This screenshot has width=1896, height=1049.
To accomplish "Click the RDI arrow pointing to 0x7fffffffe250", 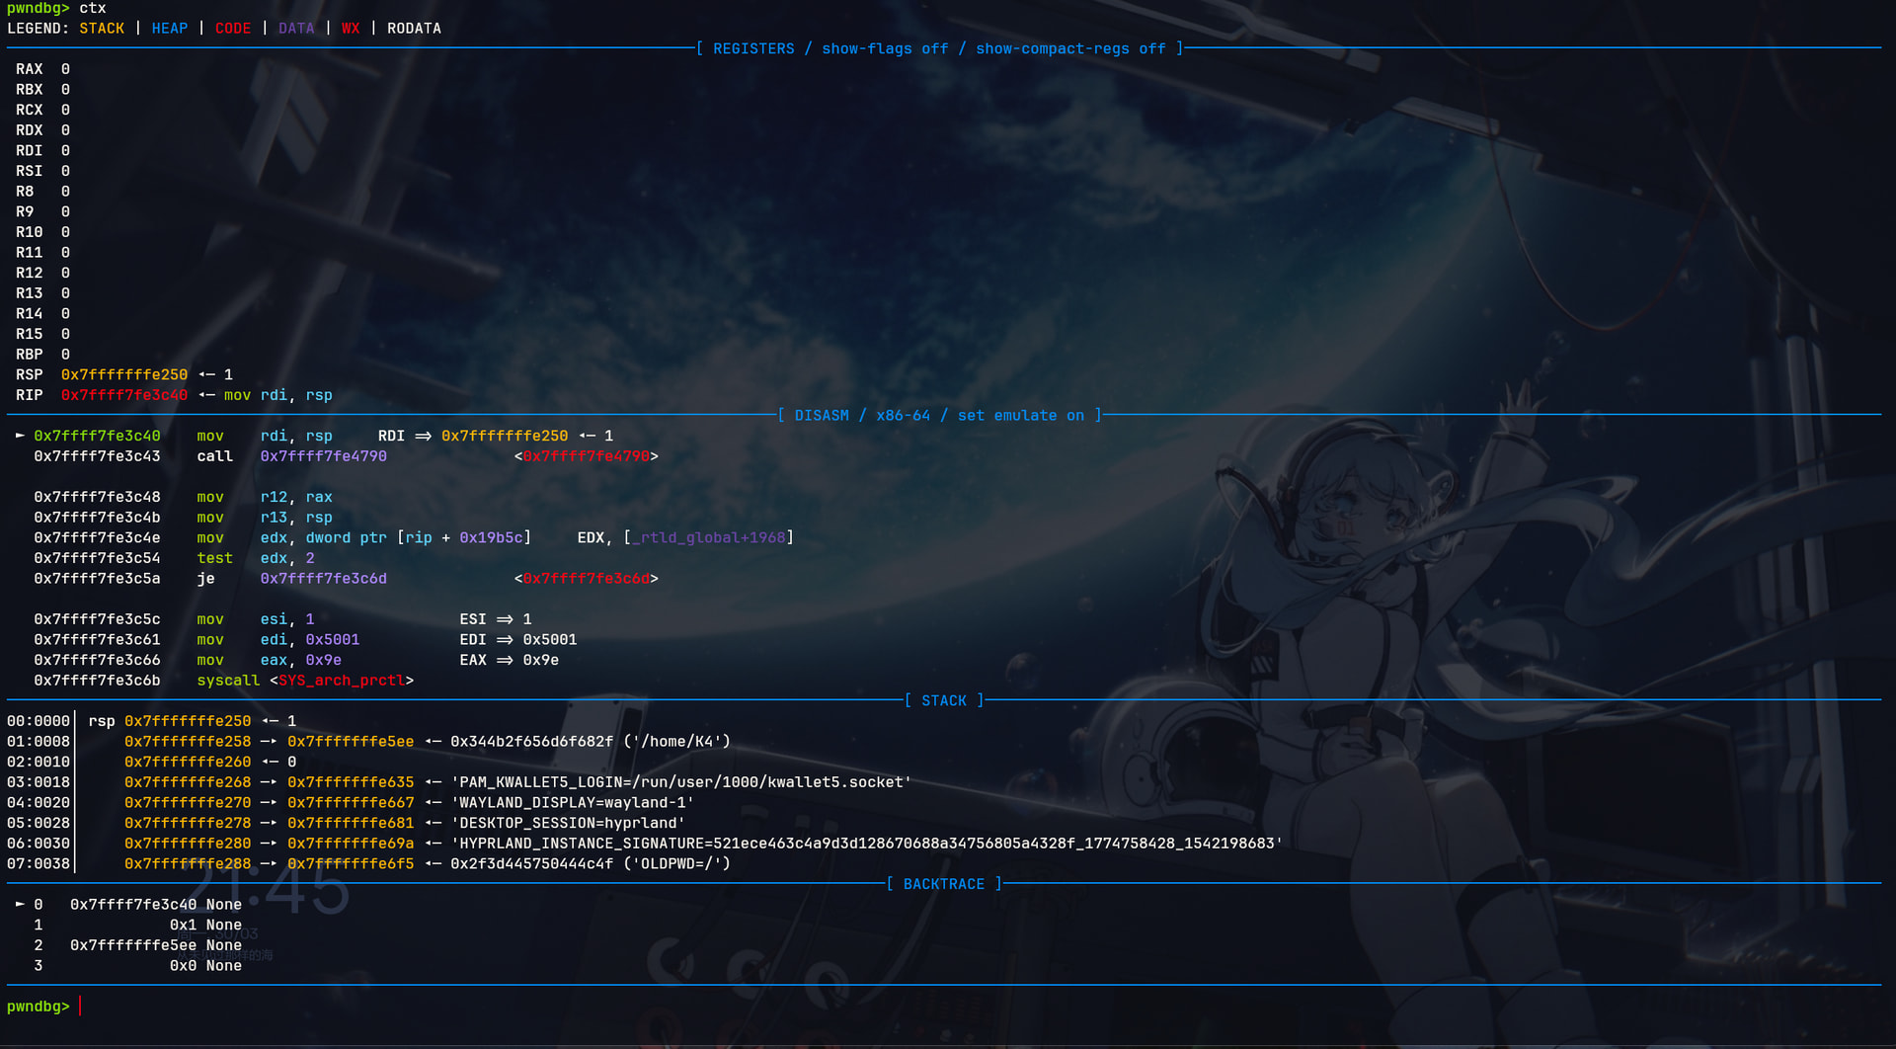I will (x=423, y=436).
